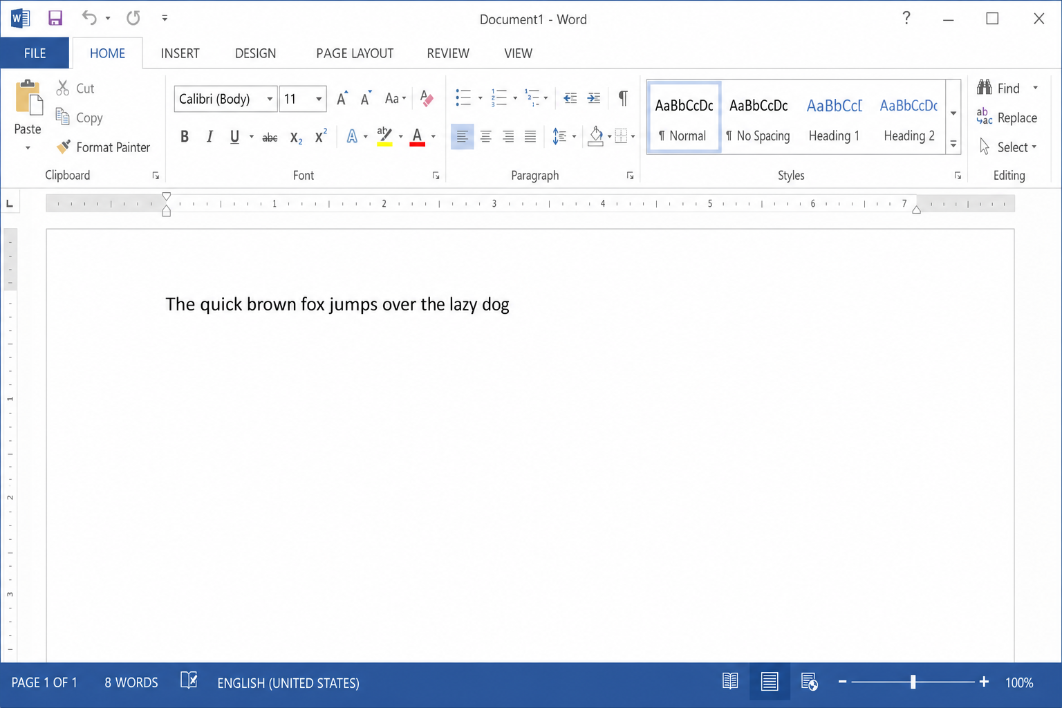Open the Styles pane launcher

pyautogui.click(x=958, y=176)
